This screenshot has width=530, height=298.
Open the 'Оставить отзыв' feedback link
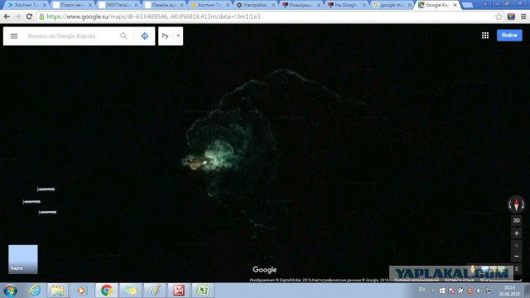459,280
